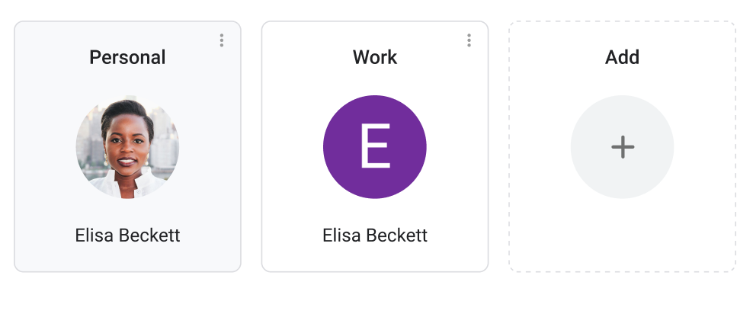This screenshot has width=753, height=314.
Task: Click the "Personal" heading text
Action: (x=127, y=57)
